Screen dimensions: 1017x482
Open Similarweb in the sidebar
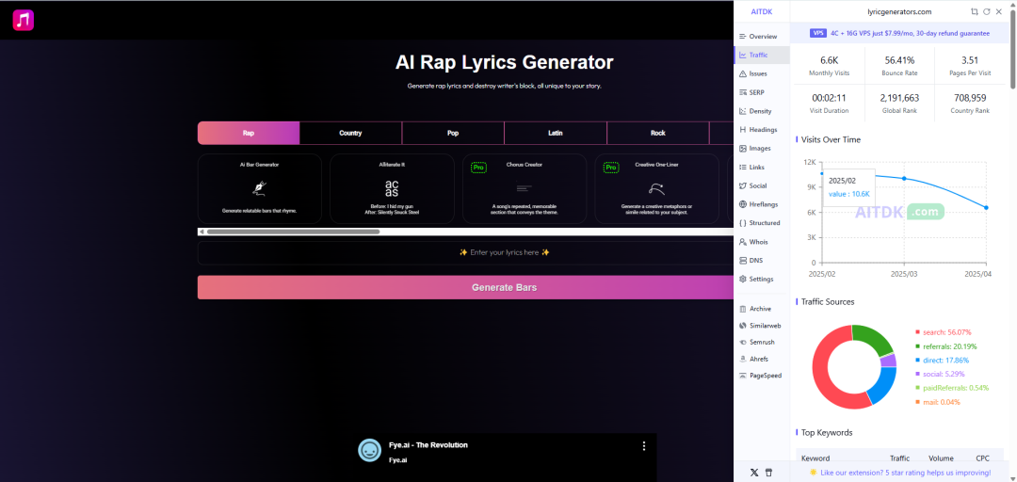pyautogui.click(x=762, y=325)
